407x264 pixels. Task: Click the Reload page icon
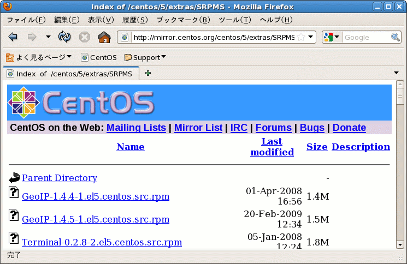64,37
